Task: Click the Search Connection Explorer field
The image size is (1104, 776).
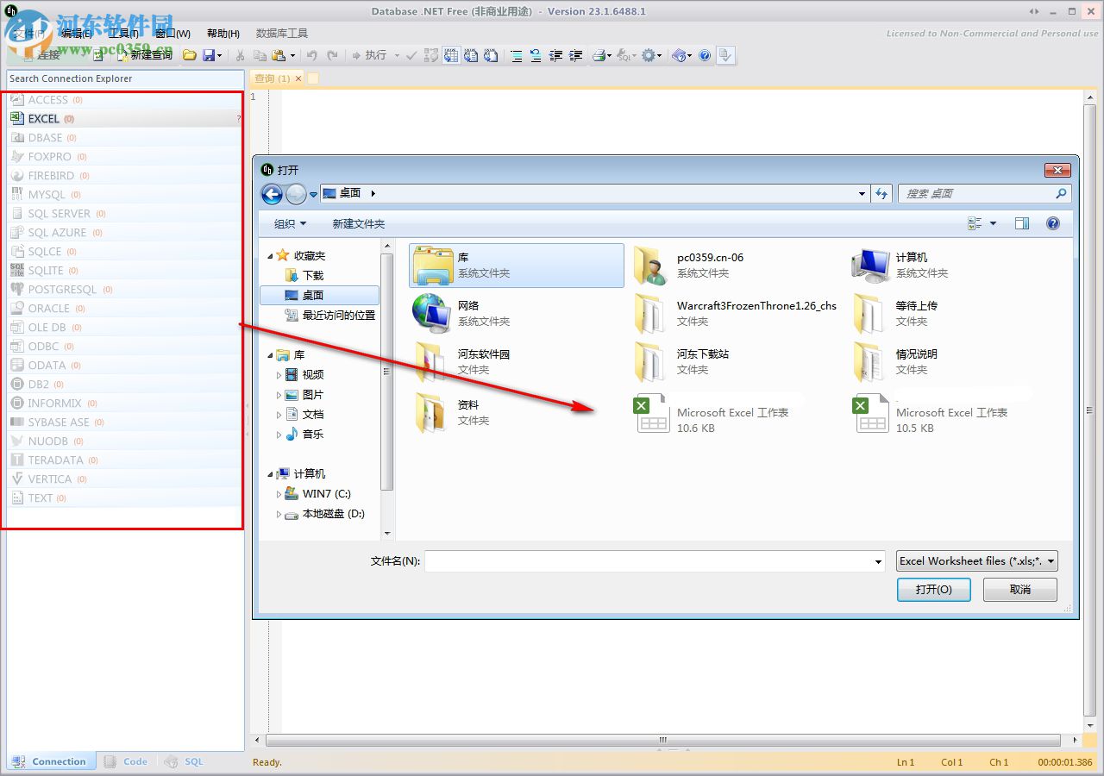Action: [124, 78]
